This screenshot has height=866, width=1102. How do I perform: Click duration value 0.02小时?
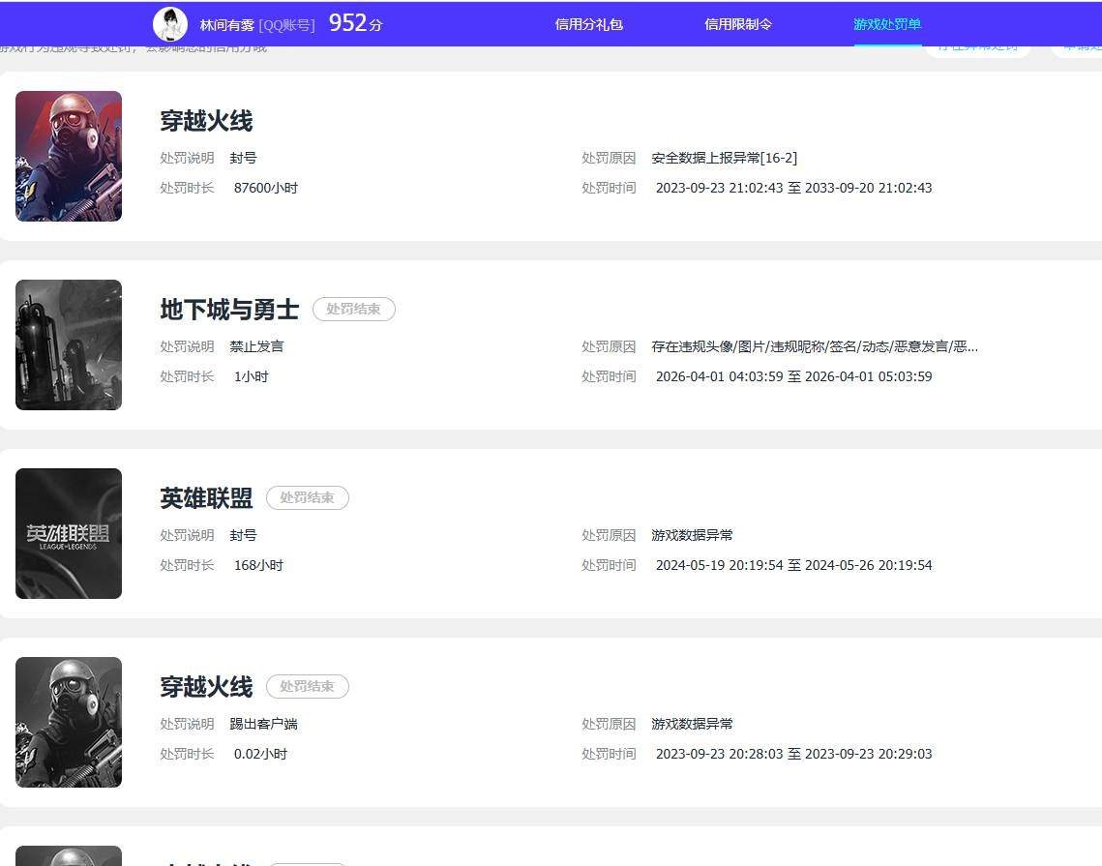coord(260,754)
